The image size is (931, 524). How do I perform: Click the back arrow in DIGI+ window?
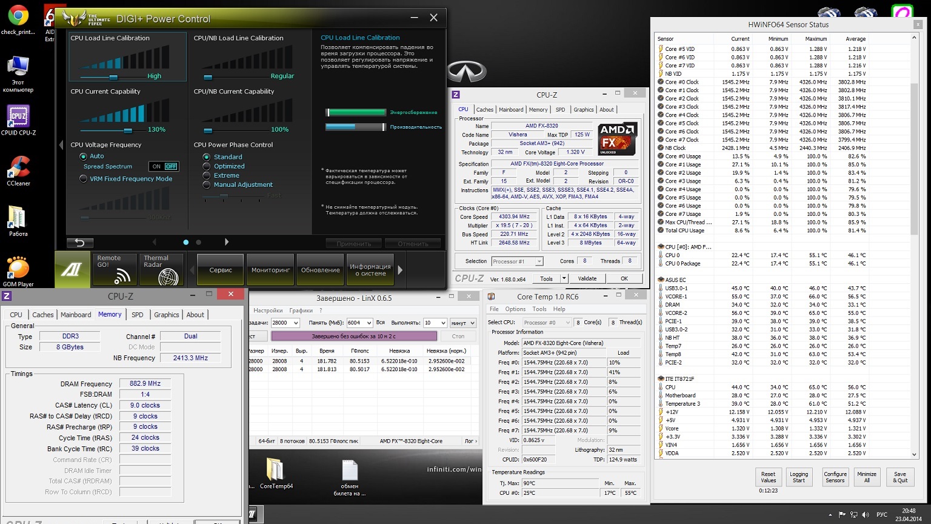coord(80,243)
